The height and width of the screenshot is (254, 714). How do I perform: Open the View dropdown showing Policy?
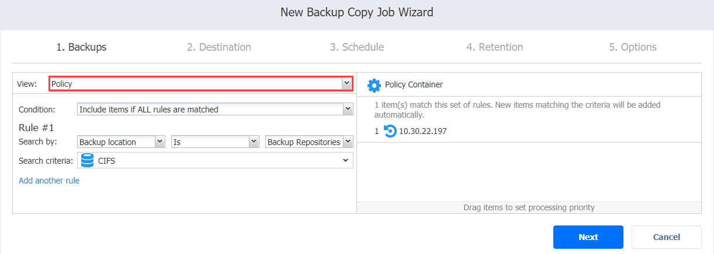(x=200, y=84)
